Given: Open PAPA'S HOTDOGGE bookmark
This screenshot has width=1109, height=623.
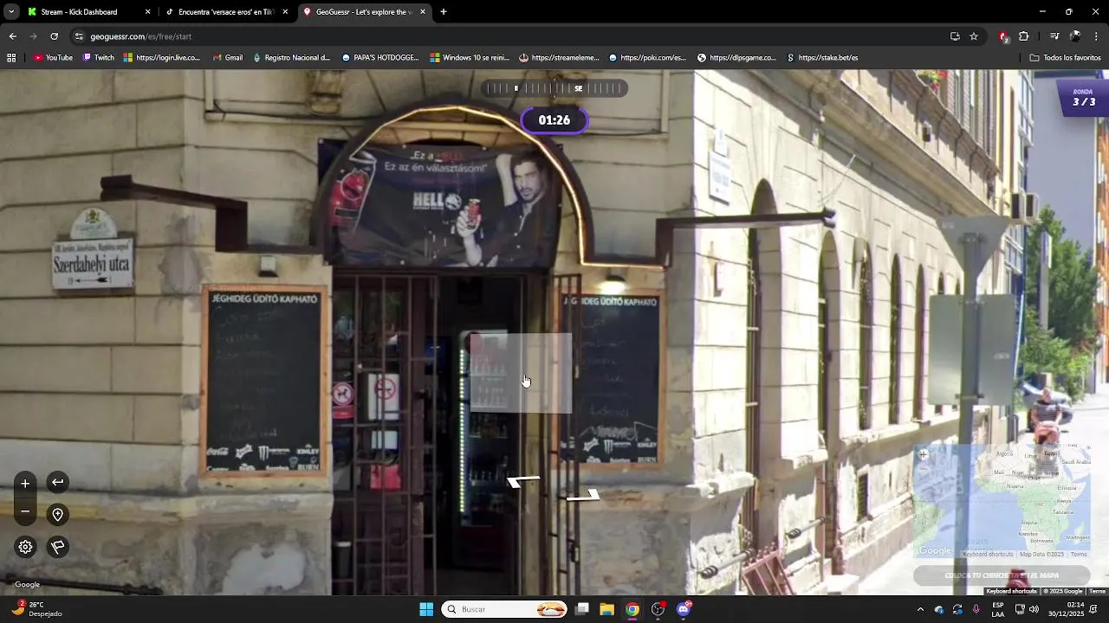Looking at the screenshot, I should tap(380, 58).
